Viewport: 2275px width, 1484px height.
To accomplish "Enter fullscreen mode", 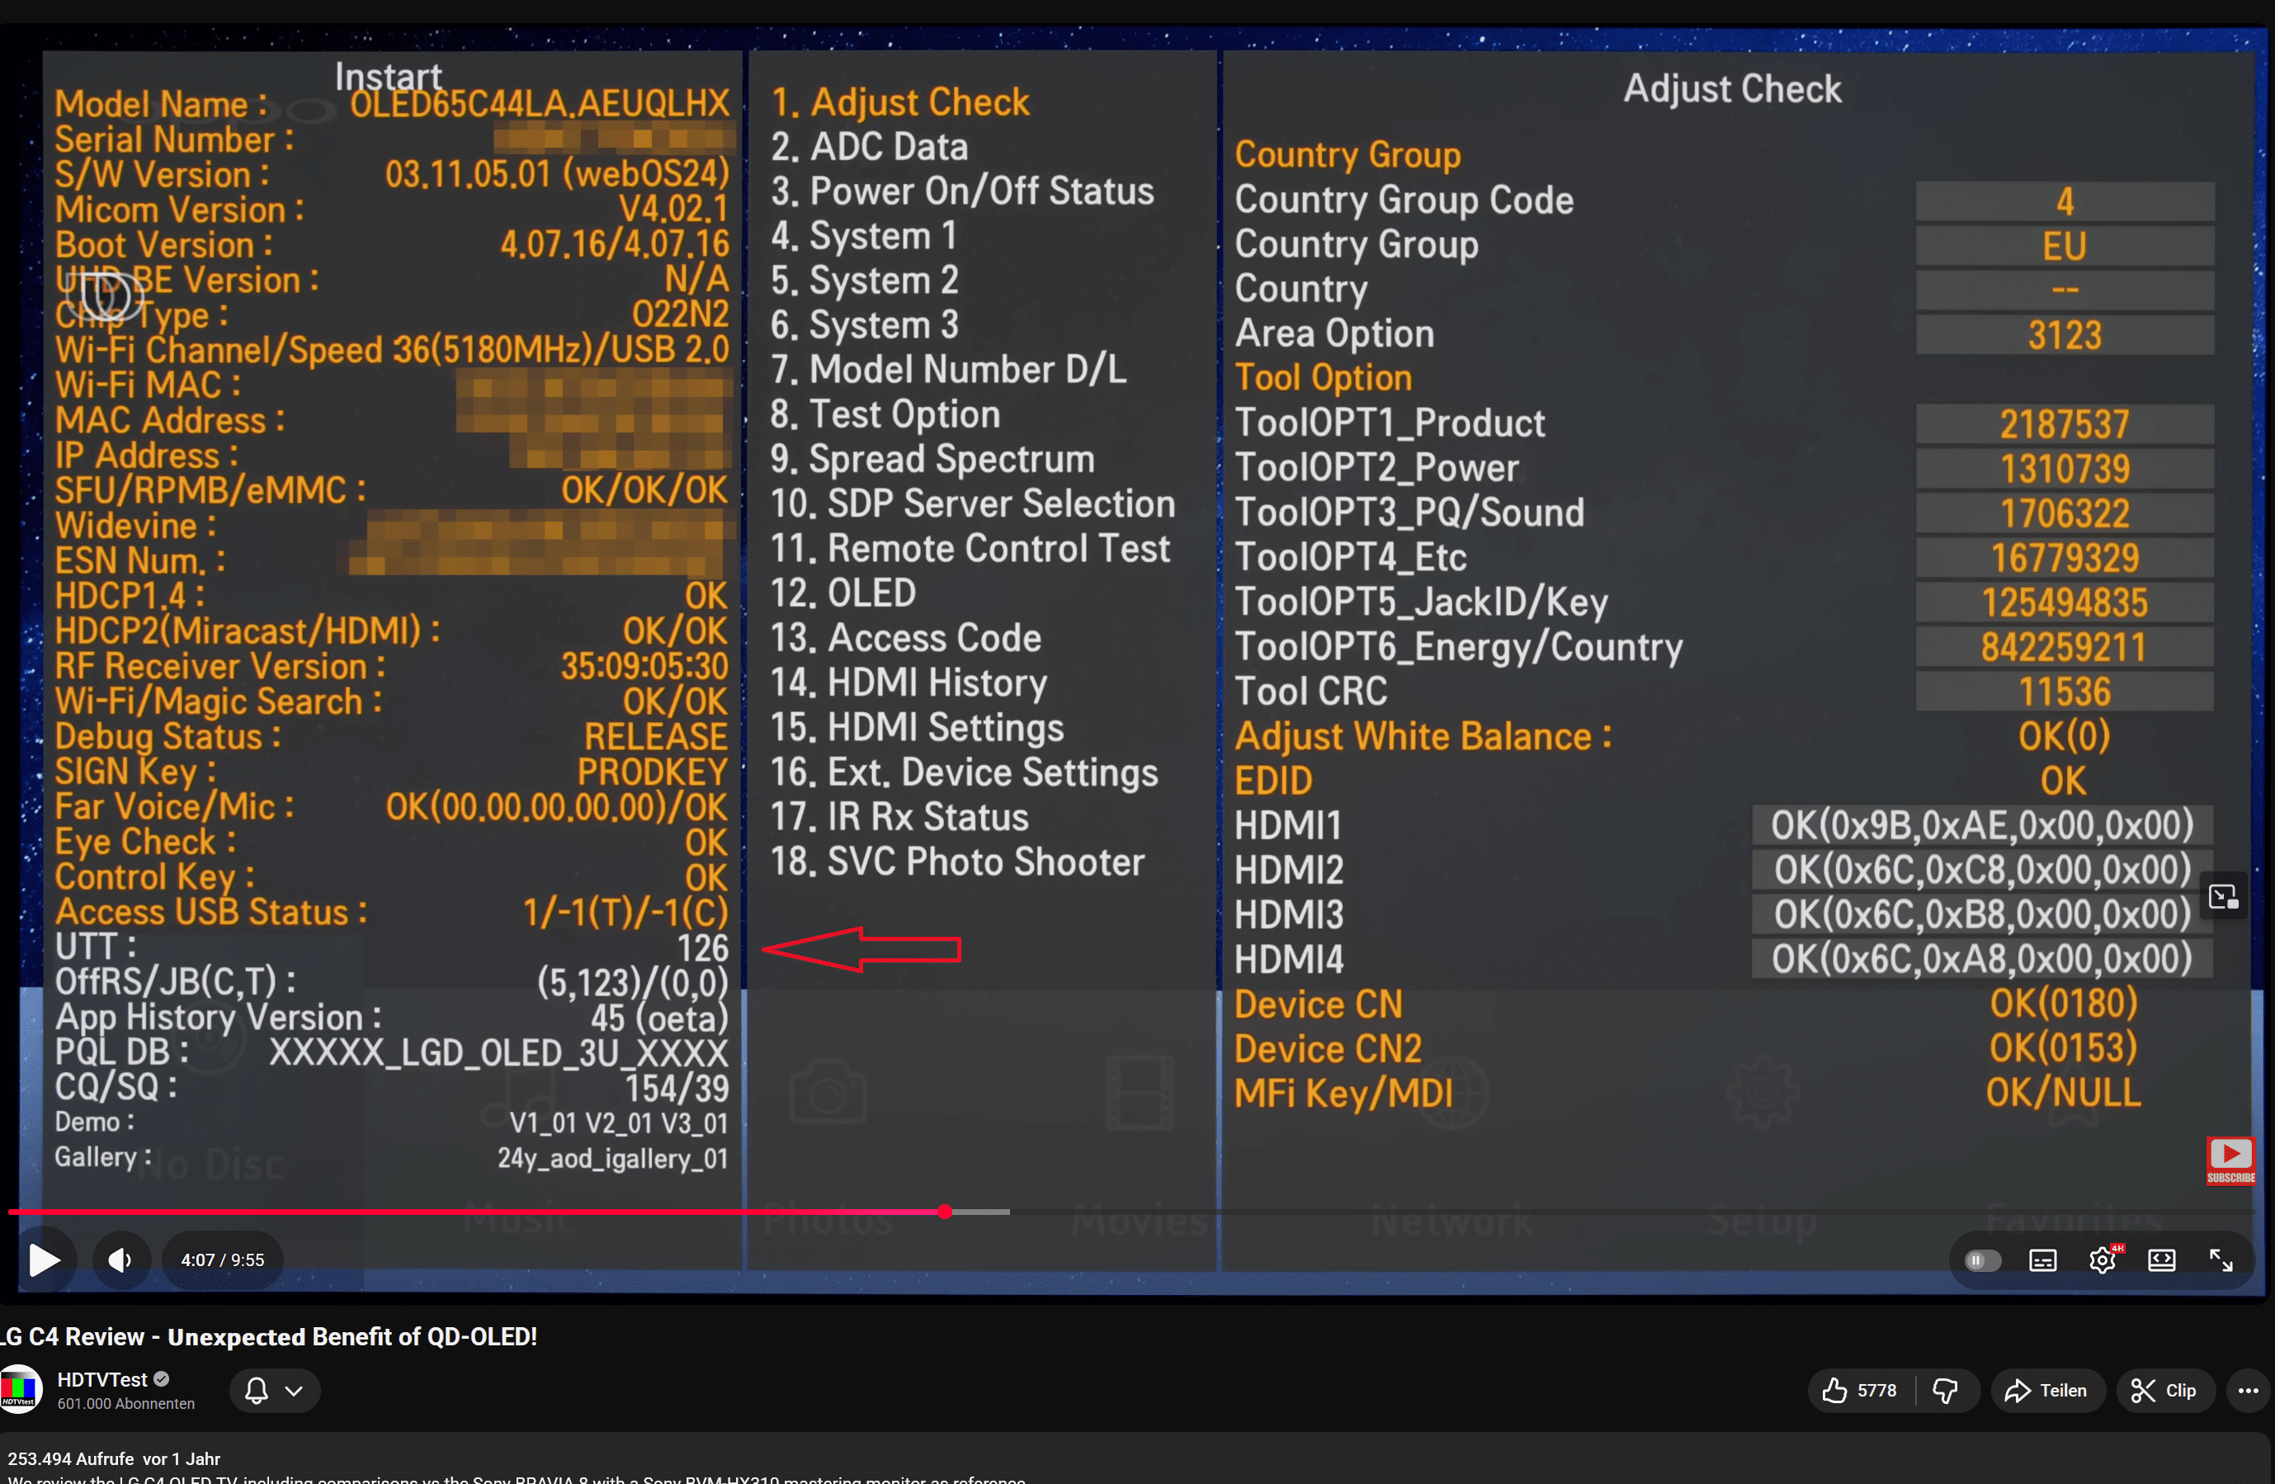I will pos(2221,1260).
